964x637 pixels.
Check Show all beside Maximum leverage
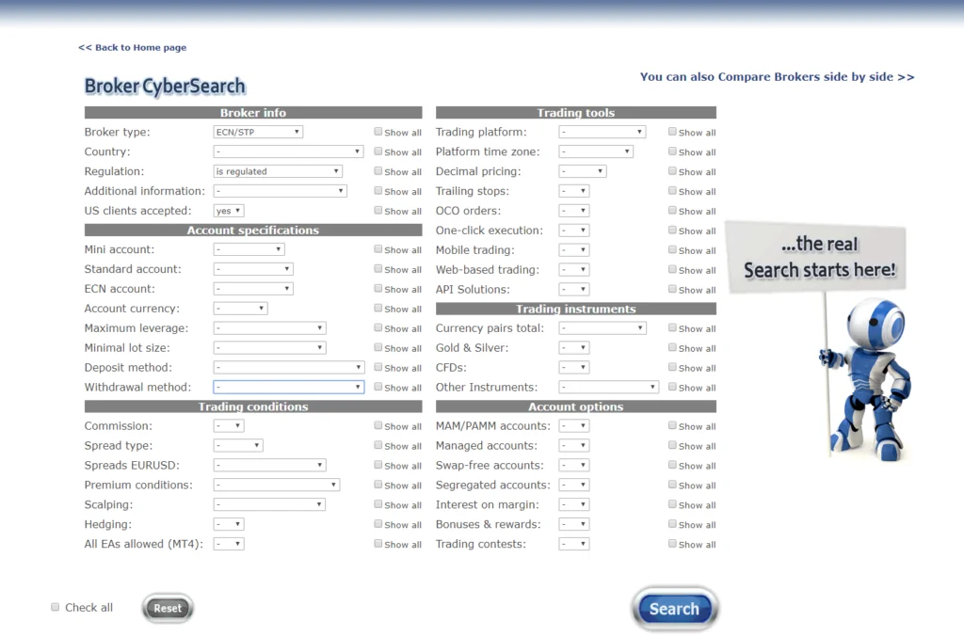pos(378,328)
